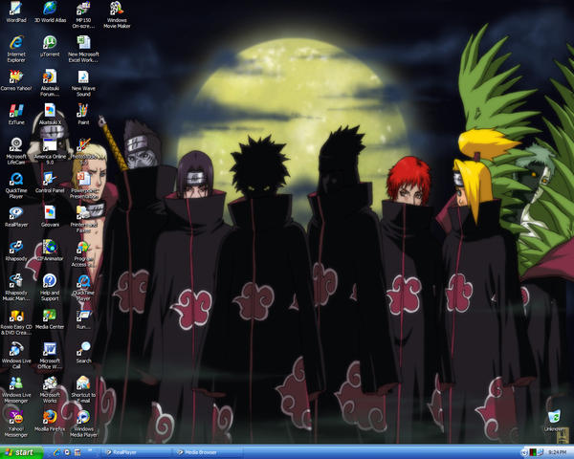574x459 pixels.
Task: Launch 3D World Atlas from desktop
Action: click(50, 12)
